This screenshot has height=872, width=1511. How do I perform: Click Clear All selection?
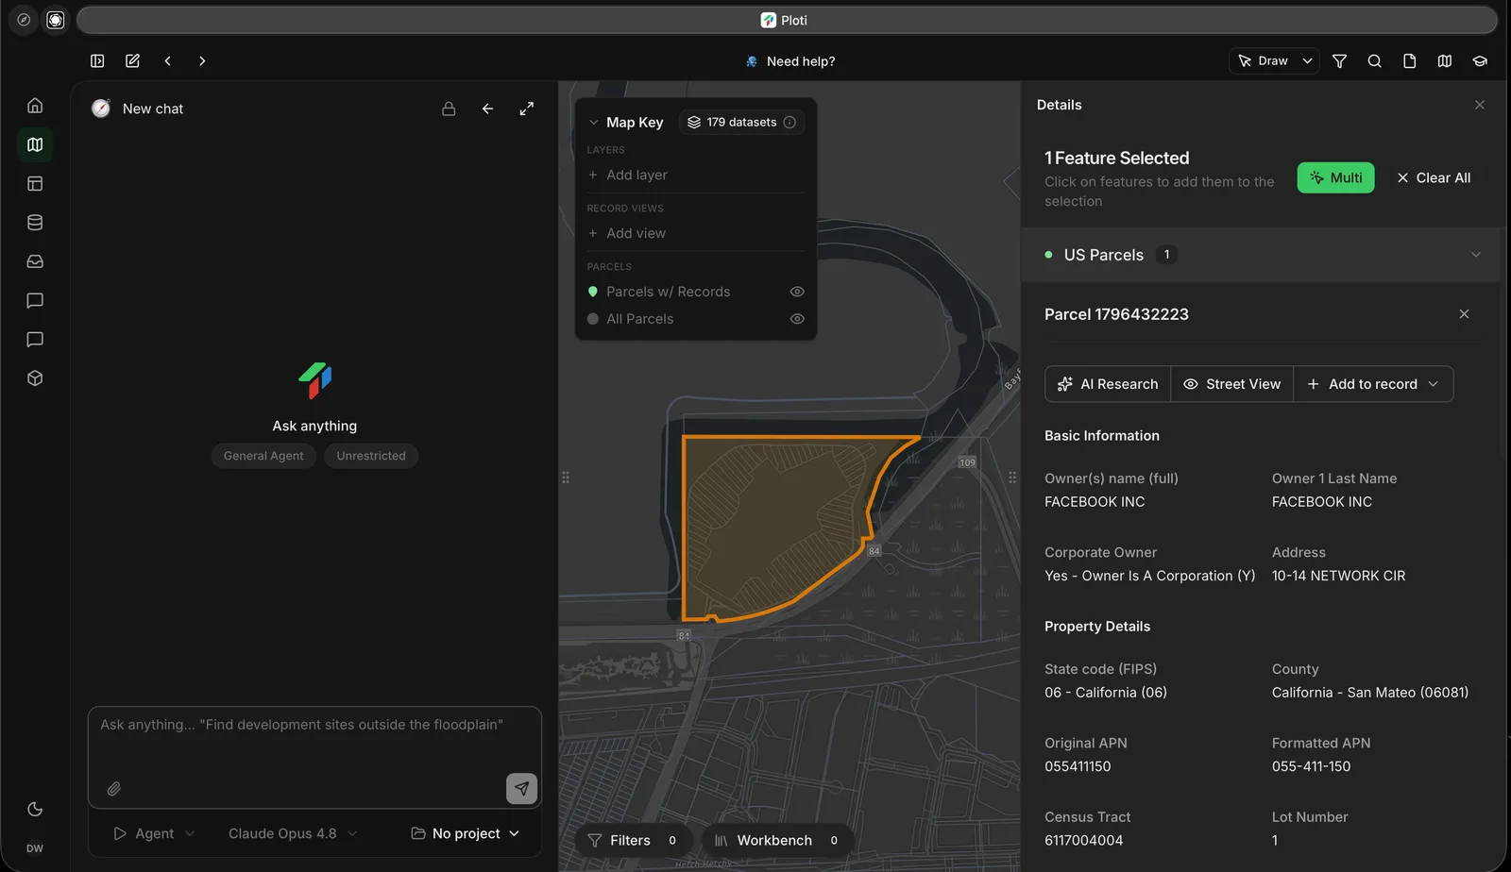point(1434,177)
